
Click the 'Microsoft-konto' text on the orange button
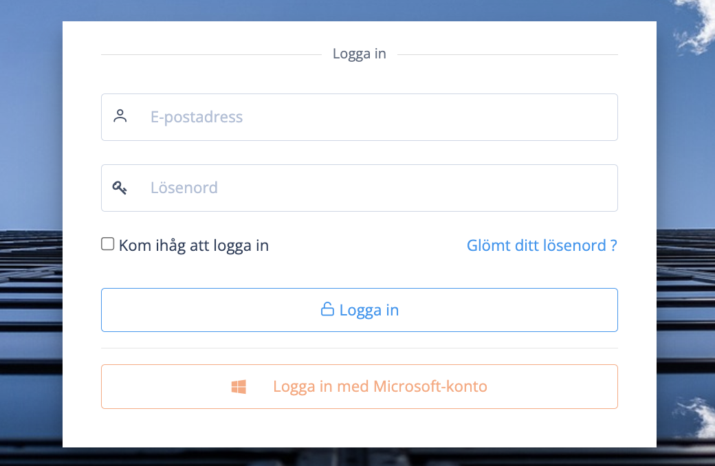(430, 386)
